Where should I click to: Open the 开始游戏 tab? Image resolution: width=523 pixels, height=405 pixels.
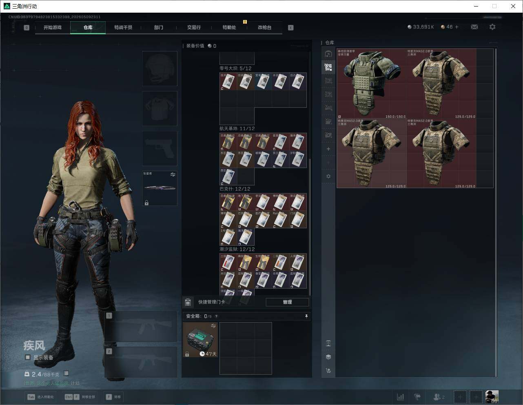[x=53, y=27]
